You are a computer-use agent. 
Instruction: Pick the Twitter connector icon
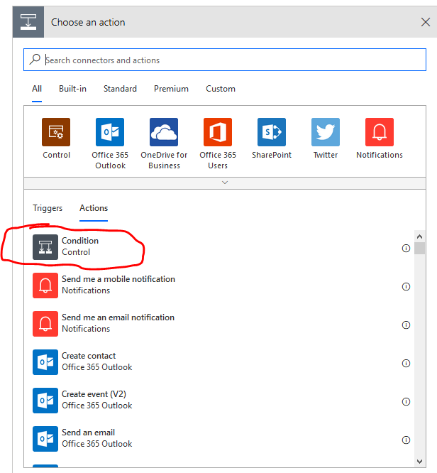tap(326, 132)
